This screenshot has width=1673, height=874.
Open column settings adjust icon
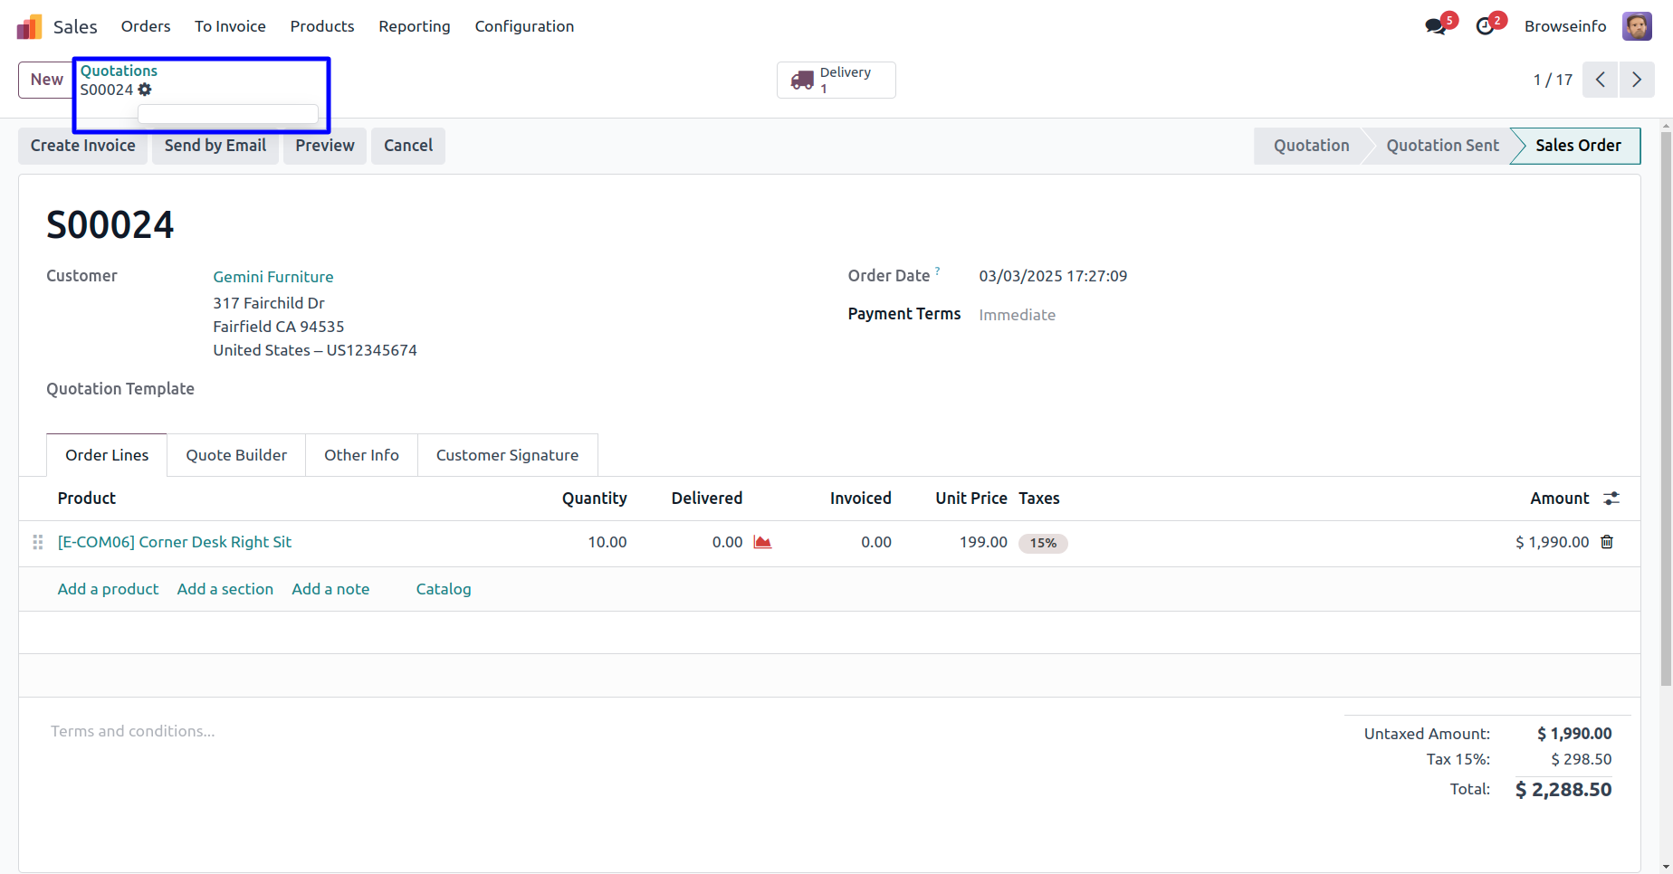[1611, 499]
